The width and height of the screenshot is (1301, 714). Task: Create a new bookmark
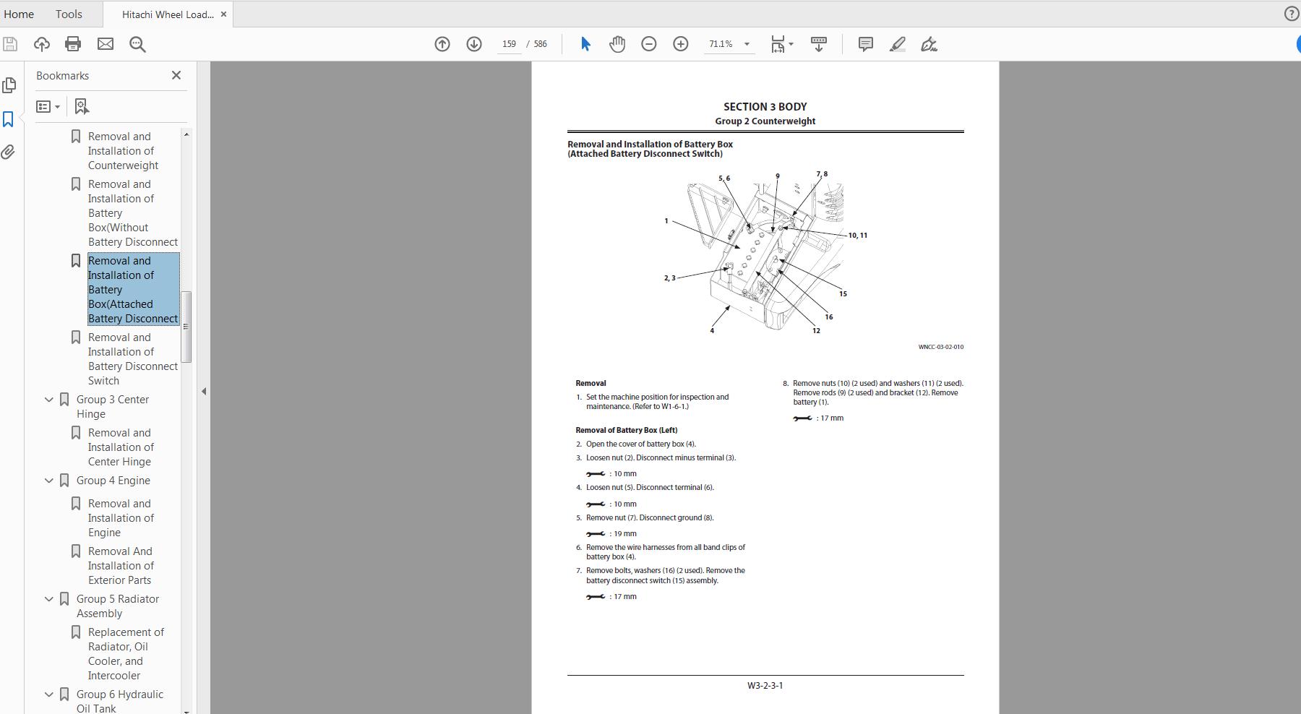point(81,106)
